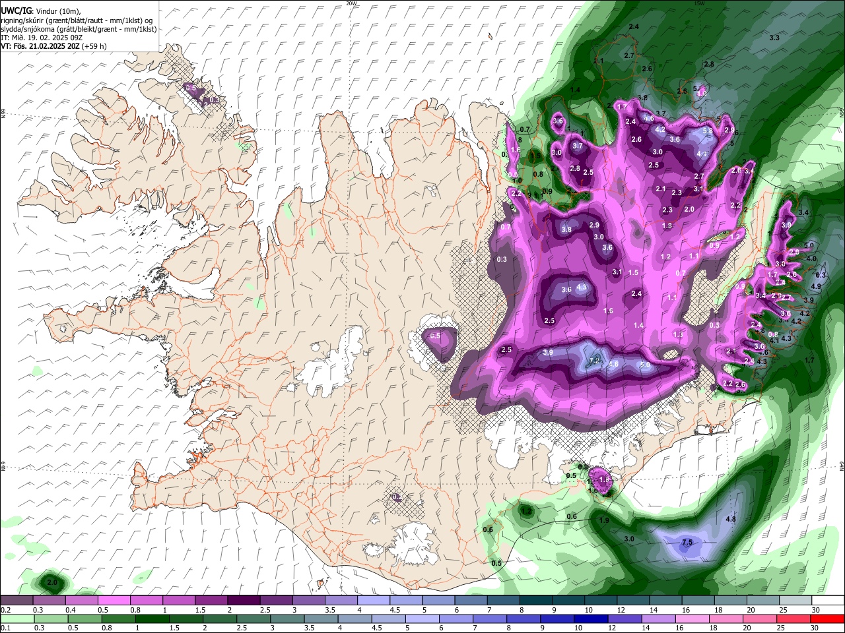The image size is (845, 633).
Task: Select the 'Vindur (10m),' header text
Action: [57, 11]
